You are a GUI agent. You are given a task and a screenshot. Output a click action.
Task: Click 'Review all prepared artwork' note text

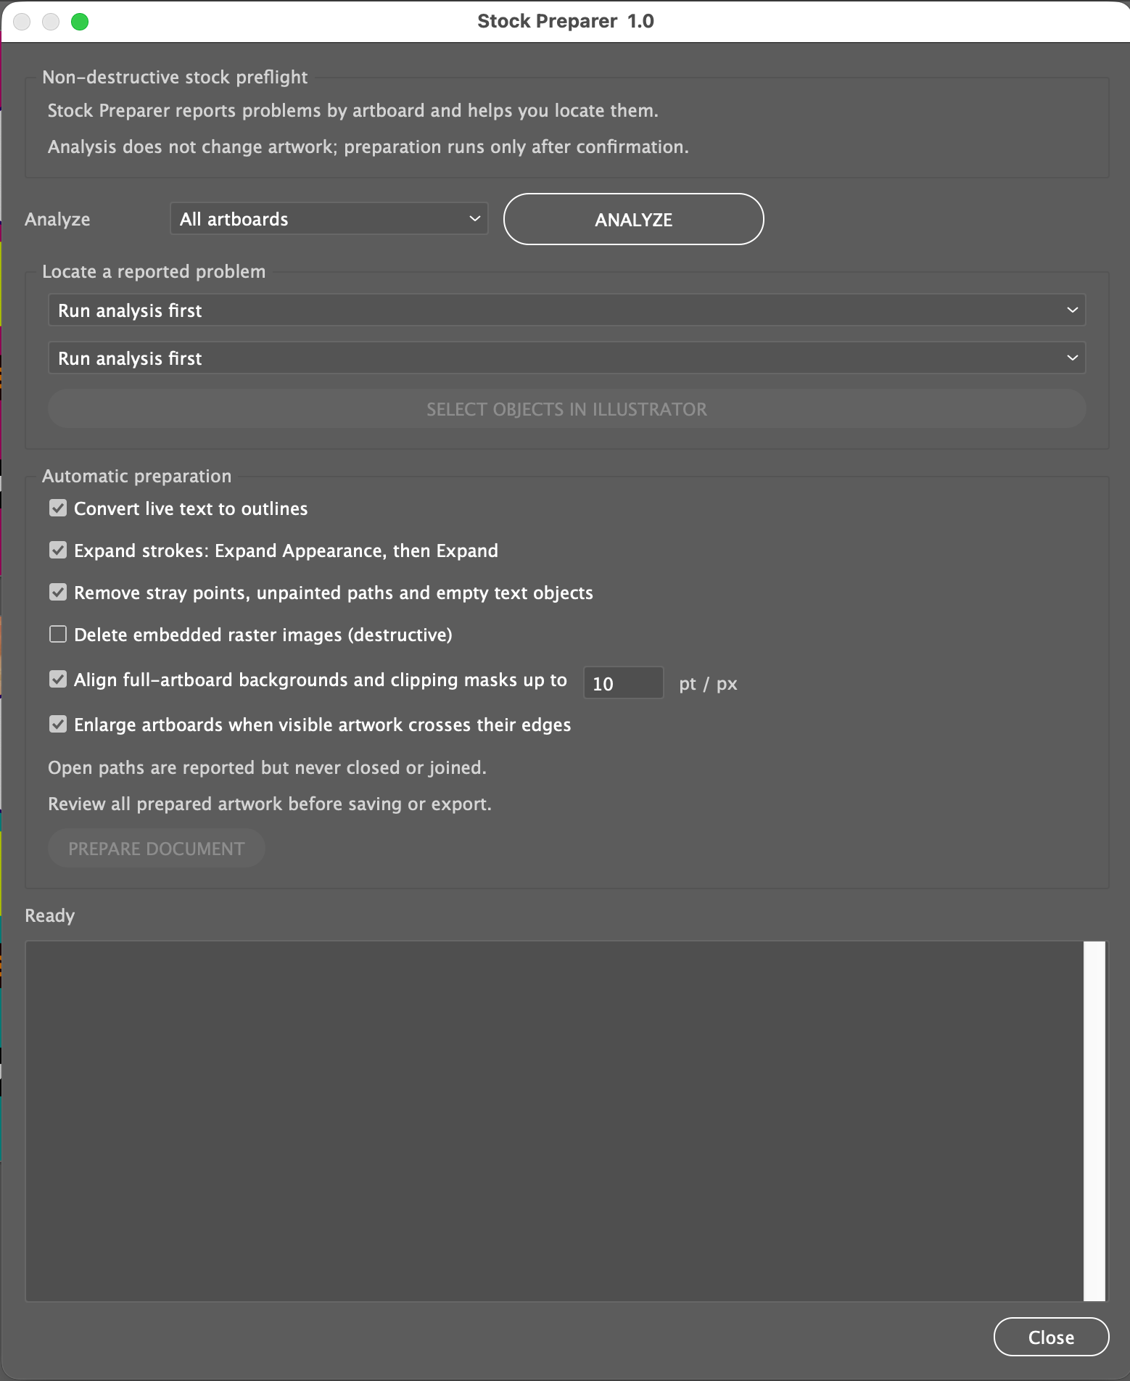point(270,804)
